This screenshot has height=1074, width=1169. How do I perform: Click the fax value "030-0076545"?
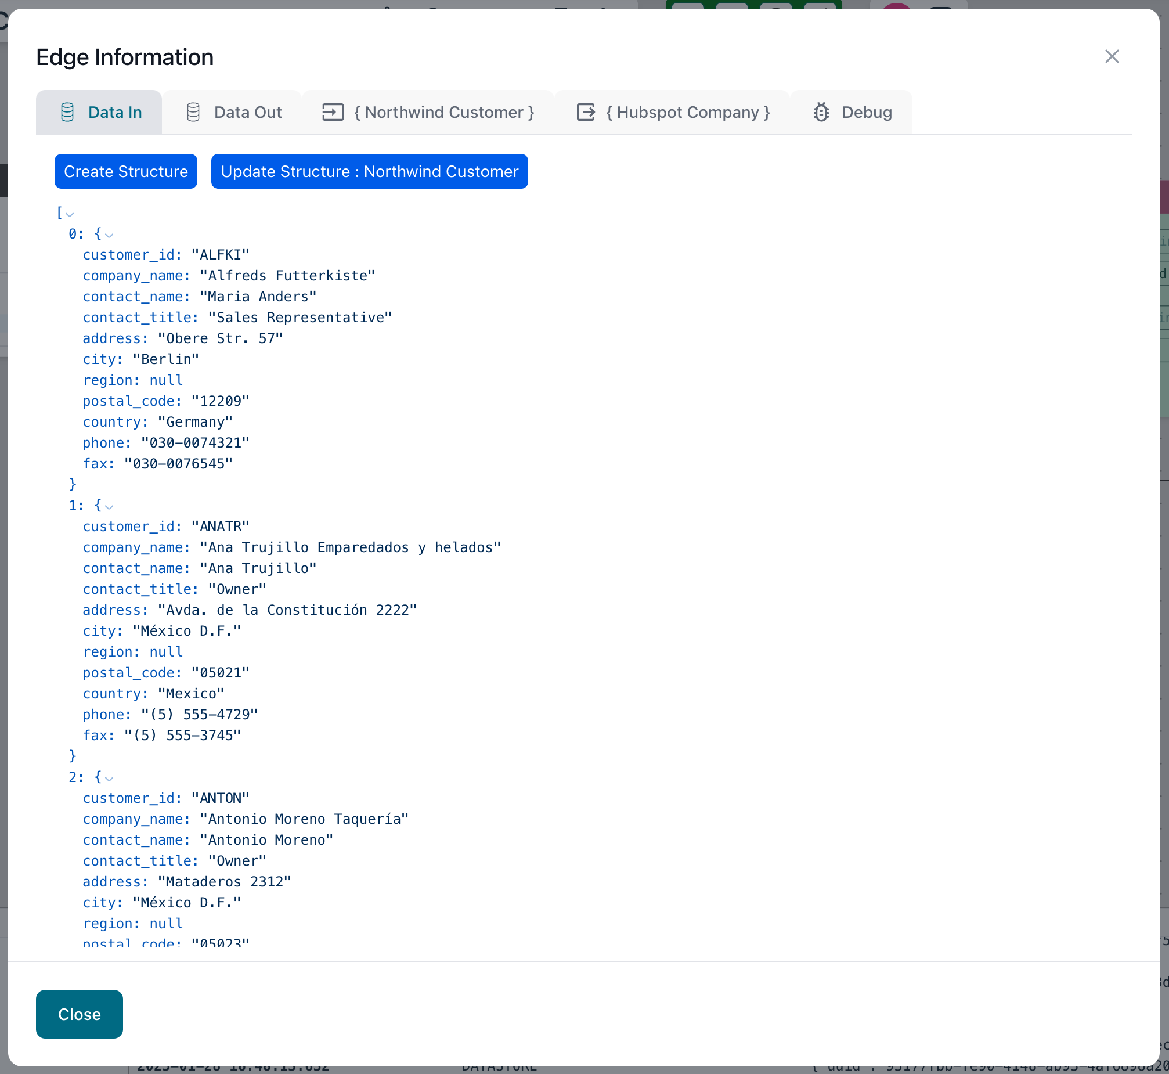(178, 464)
